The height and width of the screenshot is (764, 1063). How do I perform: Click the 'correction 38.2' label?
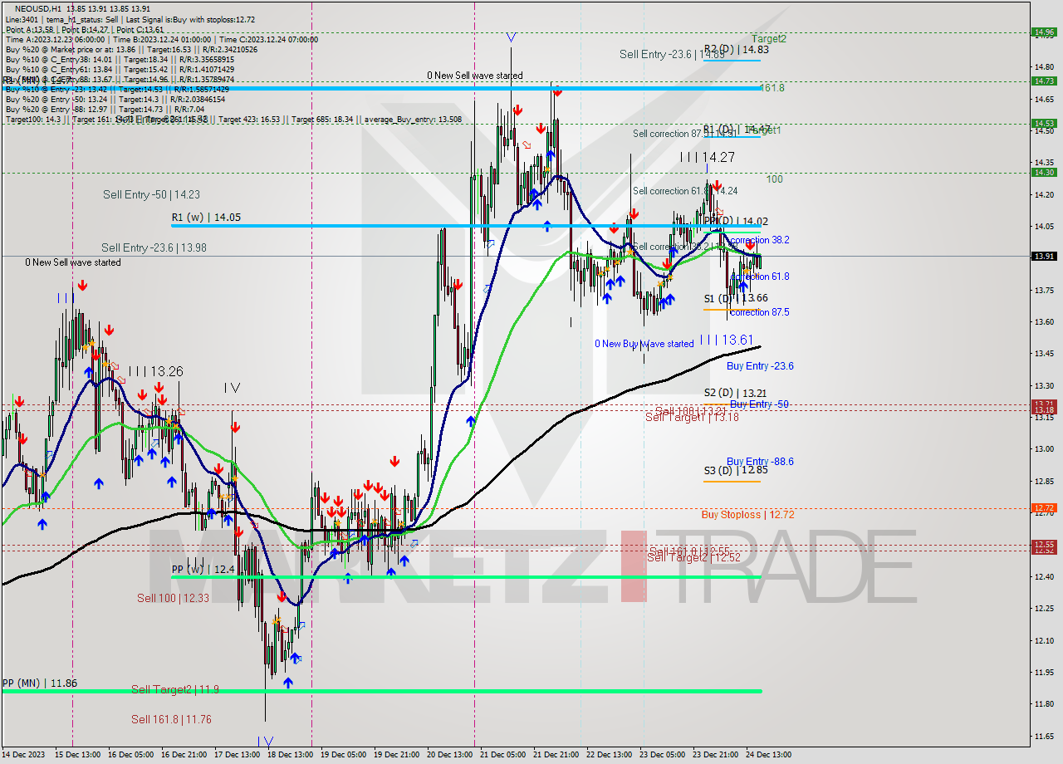pos(760,239)
